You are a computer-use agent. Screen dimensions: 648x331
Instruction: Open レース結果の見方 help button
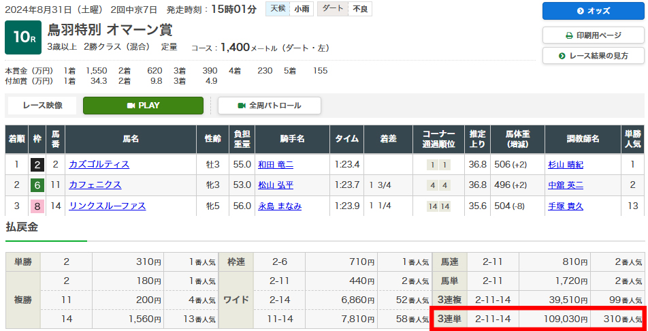(x=593, y=56)
